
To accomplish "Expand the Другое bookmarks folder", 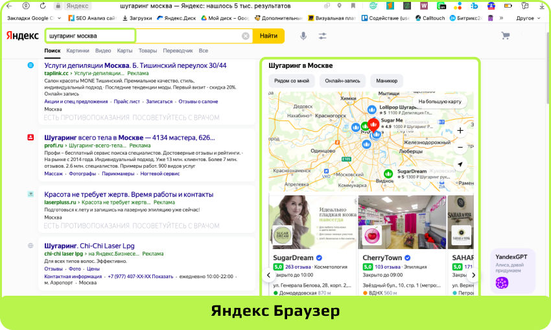I will click(528, 18).
